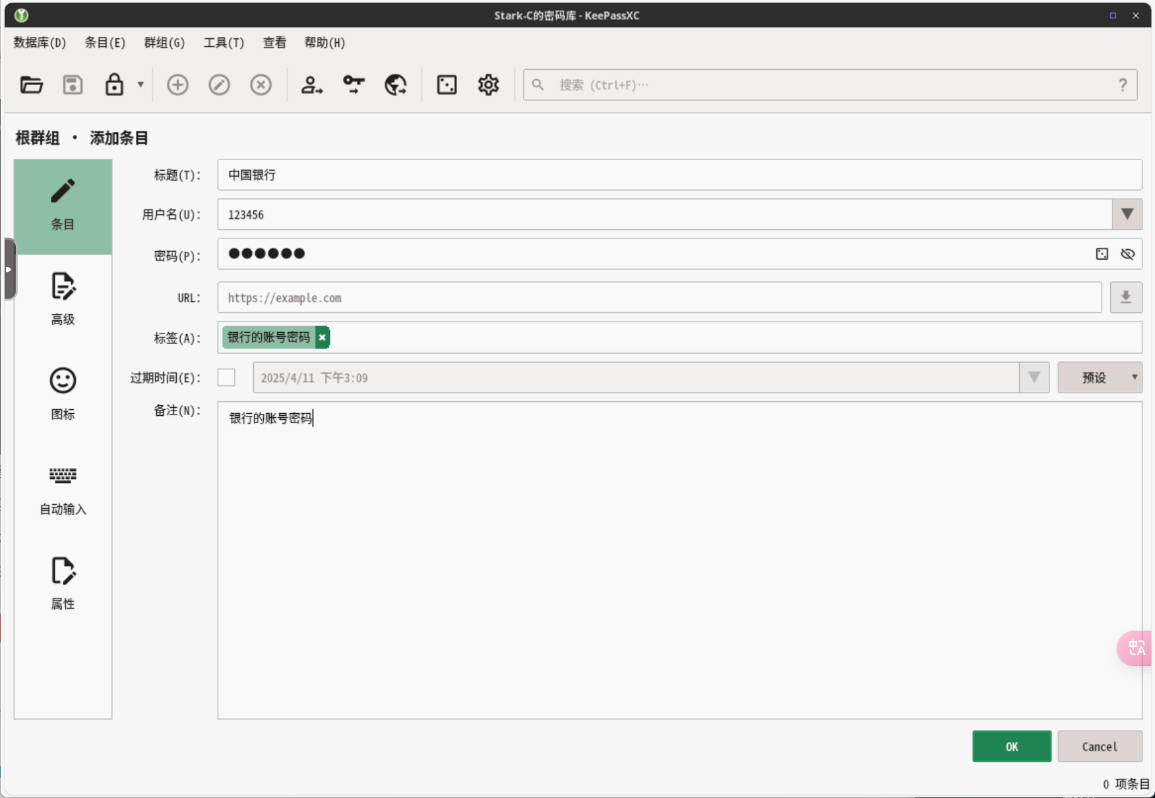Screen dimensions: 1155x798
Task: Switch to the 高级 advanced section
Action: (x=63, y=300)
